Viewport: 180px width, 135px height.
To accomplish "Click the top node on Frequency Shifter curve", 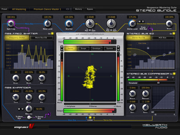I will coord(22,46).
